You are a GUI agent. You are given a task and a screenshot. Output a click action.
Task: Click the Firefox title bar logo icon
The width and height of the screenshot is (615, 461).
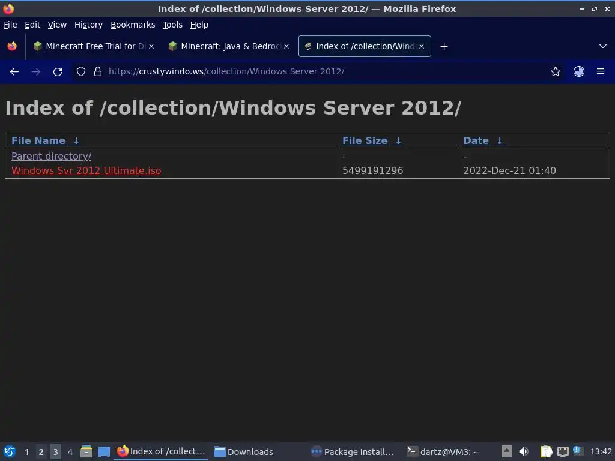(8, 8)
